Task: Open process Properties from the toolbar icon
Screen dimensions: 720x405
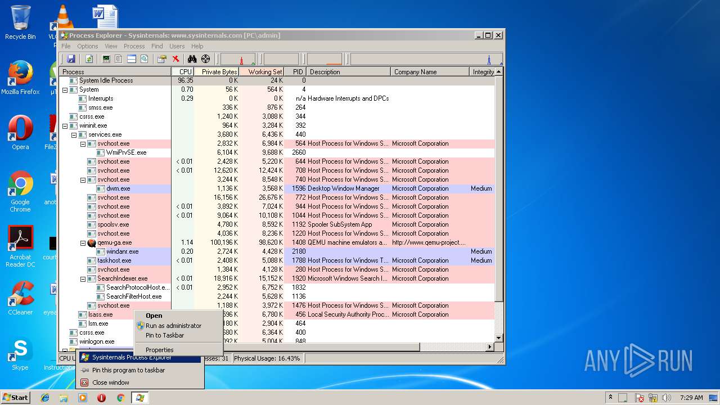Action: tap(162, 59)
